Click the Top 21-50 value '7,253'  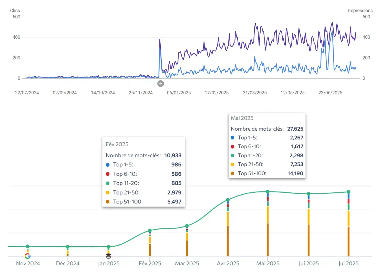click(x=297, y=164)
